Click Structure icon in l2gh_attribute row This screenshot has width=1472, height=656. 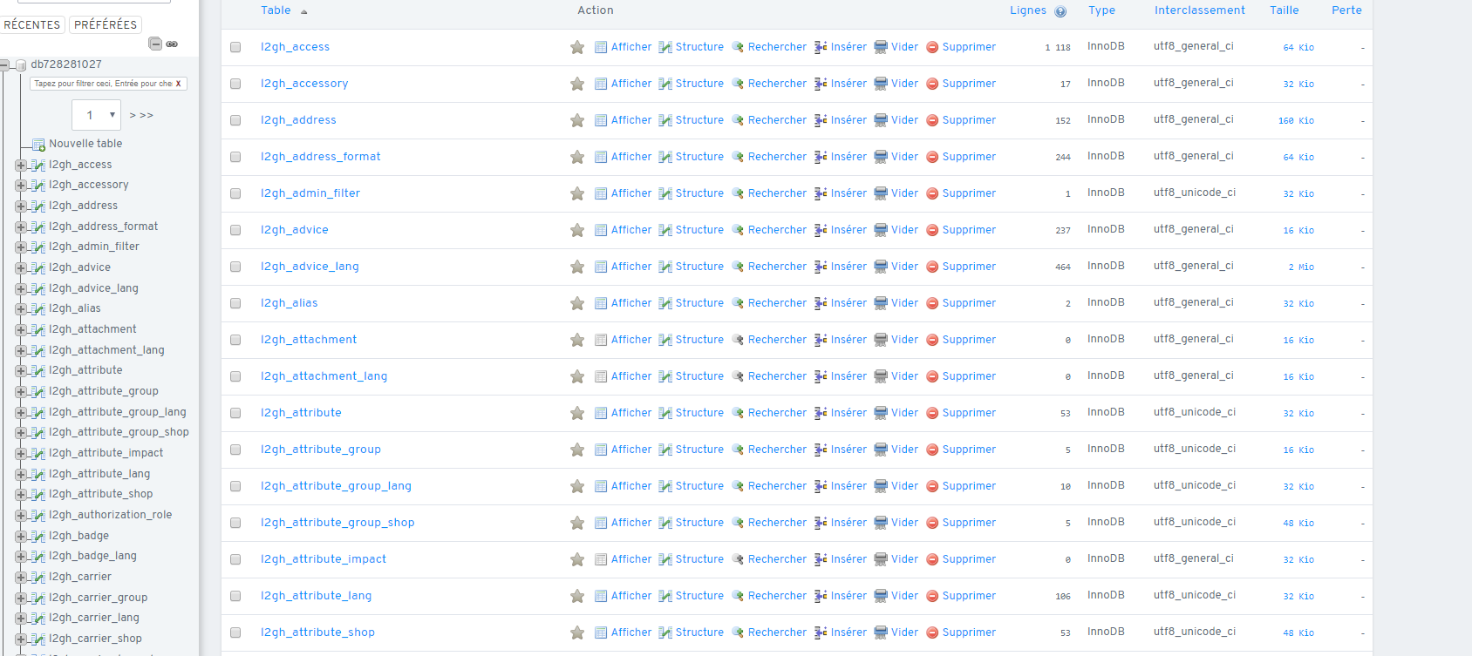(665, 413)
